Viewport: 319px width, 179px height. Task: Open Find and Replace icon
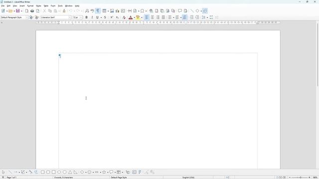[87, 11]
